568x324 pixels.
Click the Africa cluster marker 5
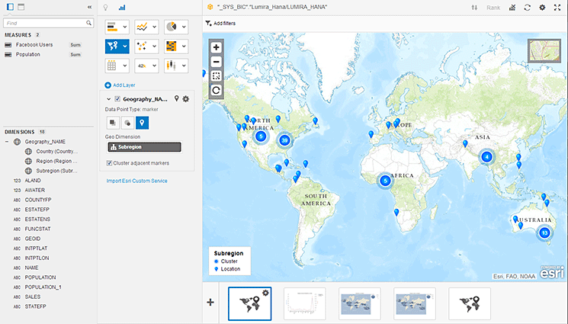click(386, 181)
